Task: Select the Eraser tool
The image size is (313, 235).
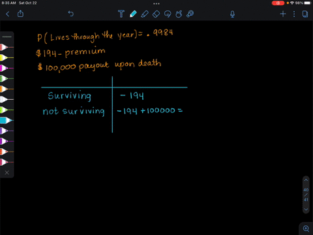Action: click(x=156, y=14)
